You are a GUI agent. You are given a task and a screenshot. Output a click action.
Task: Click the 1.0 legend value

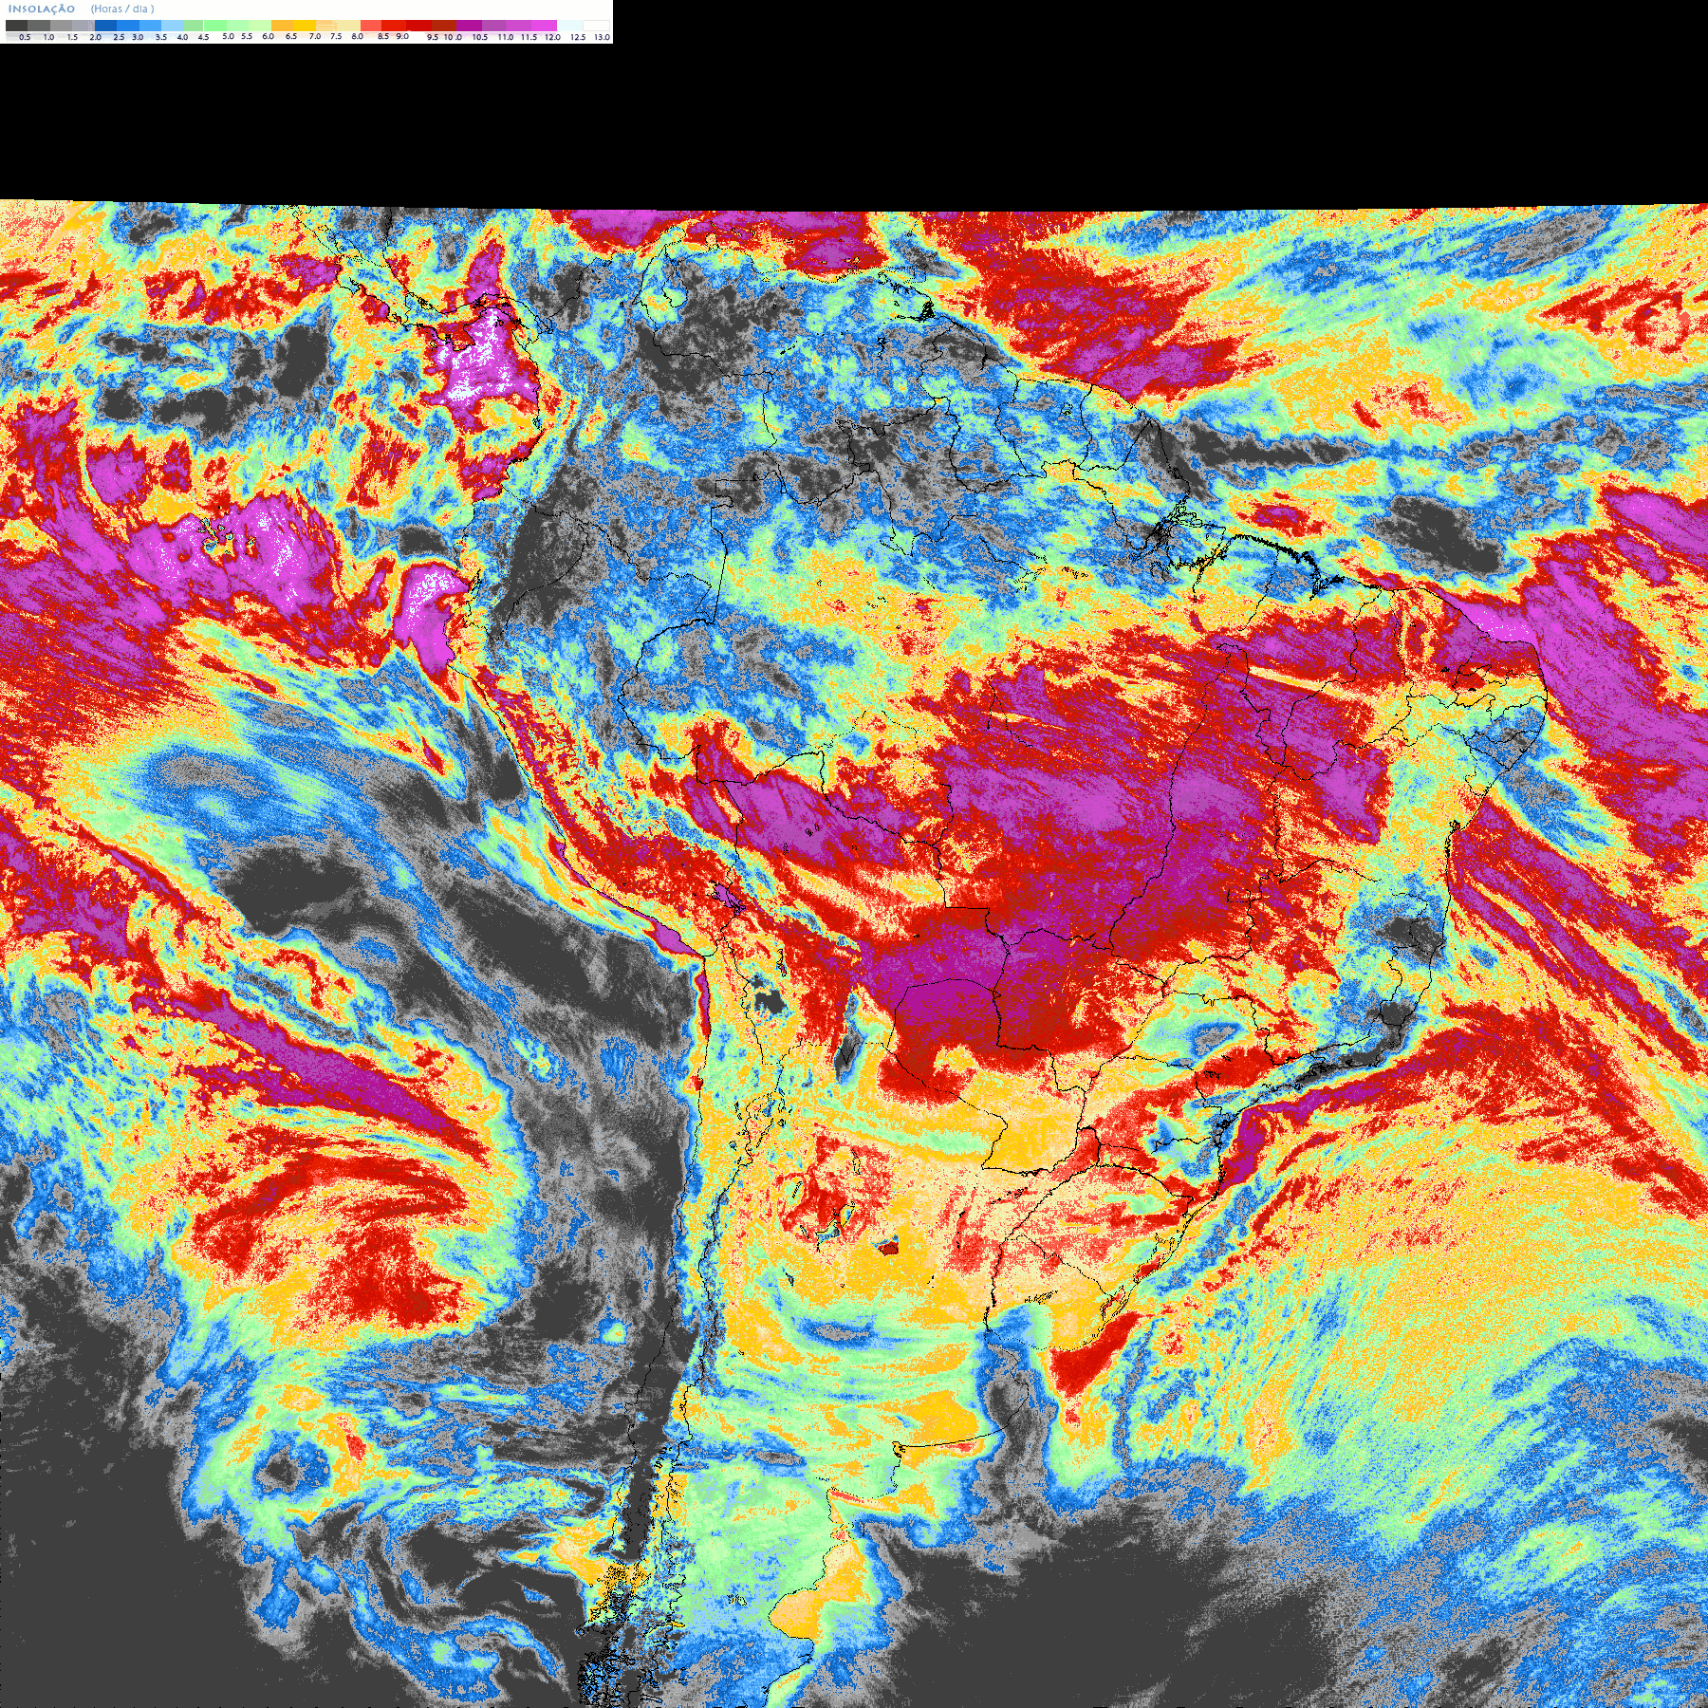pyautogui.click(x=48, y=37)
